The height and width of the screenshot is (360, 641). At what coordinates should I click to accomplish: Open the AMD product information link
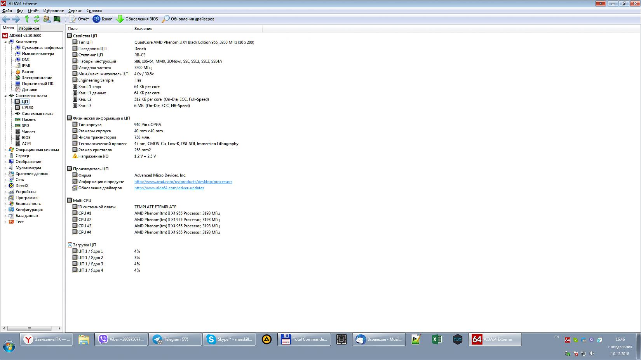tap(183, 182)
